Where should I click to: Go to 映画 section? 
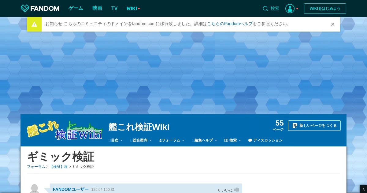pyautogui.click(x=97, y=8)
